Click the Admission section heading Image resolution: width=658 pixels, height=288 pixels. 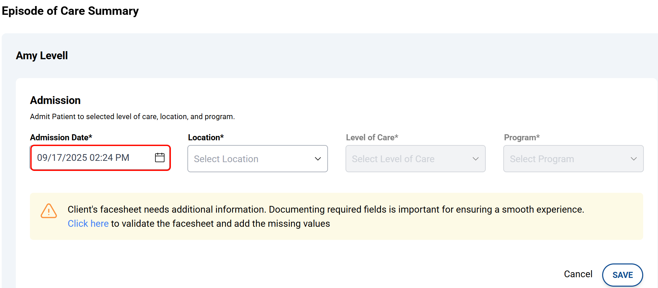(x=55, y=100)
